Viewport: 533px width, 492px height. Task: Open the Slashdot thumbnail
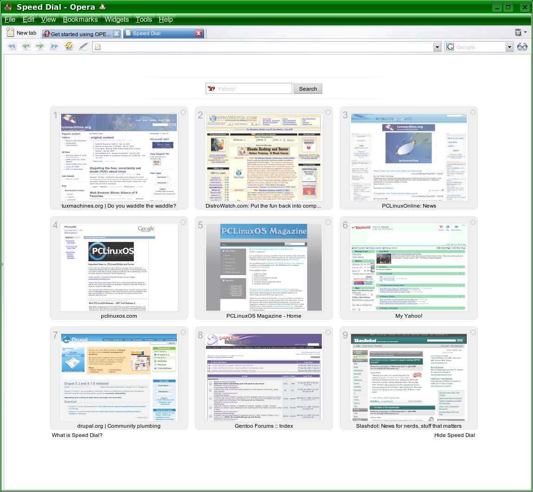click(408, 377)
